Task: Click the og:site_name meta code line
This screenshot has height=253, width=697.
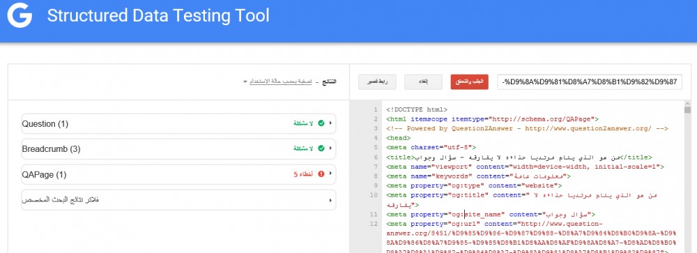Action: coord(491,214)
